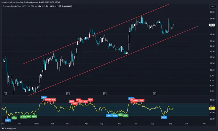Click the 10.50 price axis label
This screenshot has width=218, height=131.
(212, 70)
